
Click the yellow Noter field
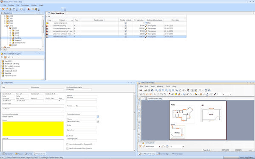(x=33, y=128)
